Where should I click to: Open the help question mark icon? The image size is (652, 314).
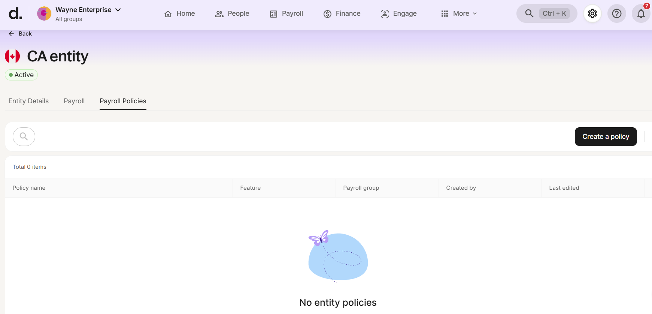[616, 13]
